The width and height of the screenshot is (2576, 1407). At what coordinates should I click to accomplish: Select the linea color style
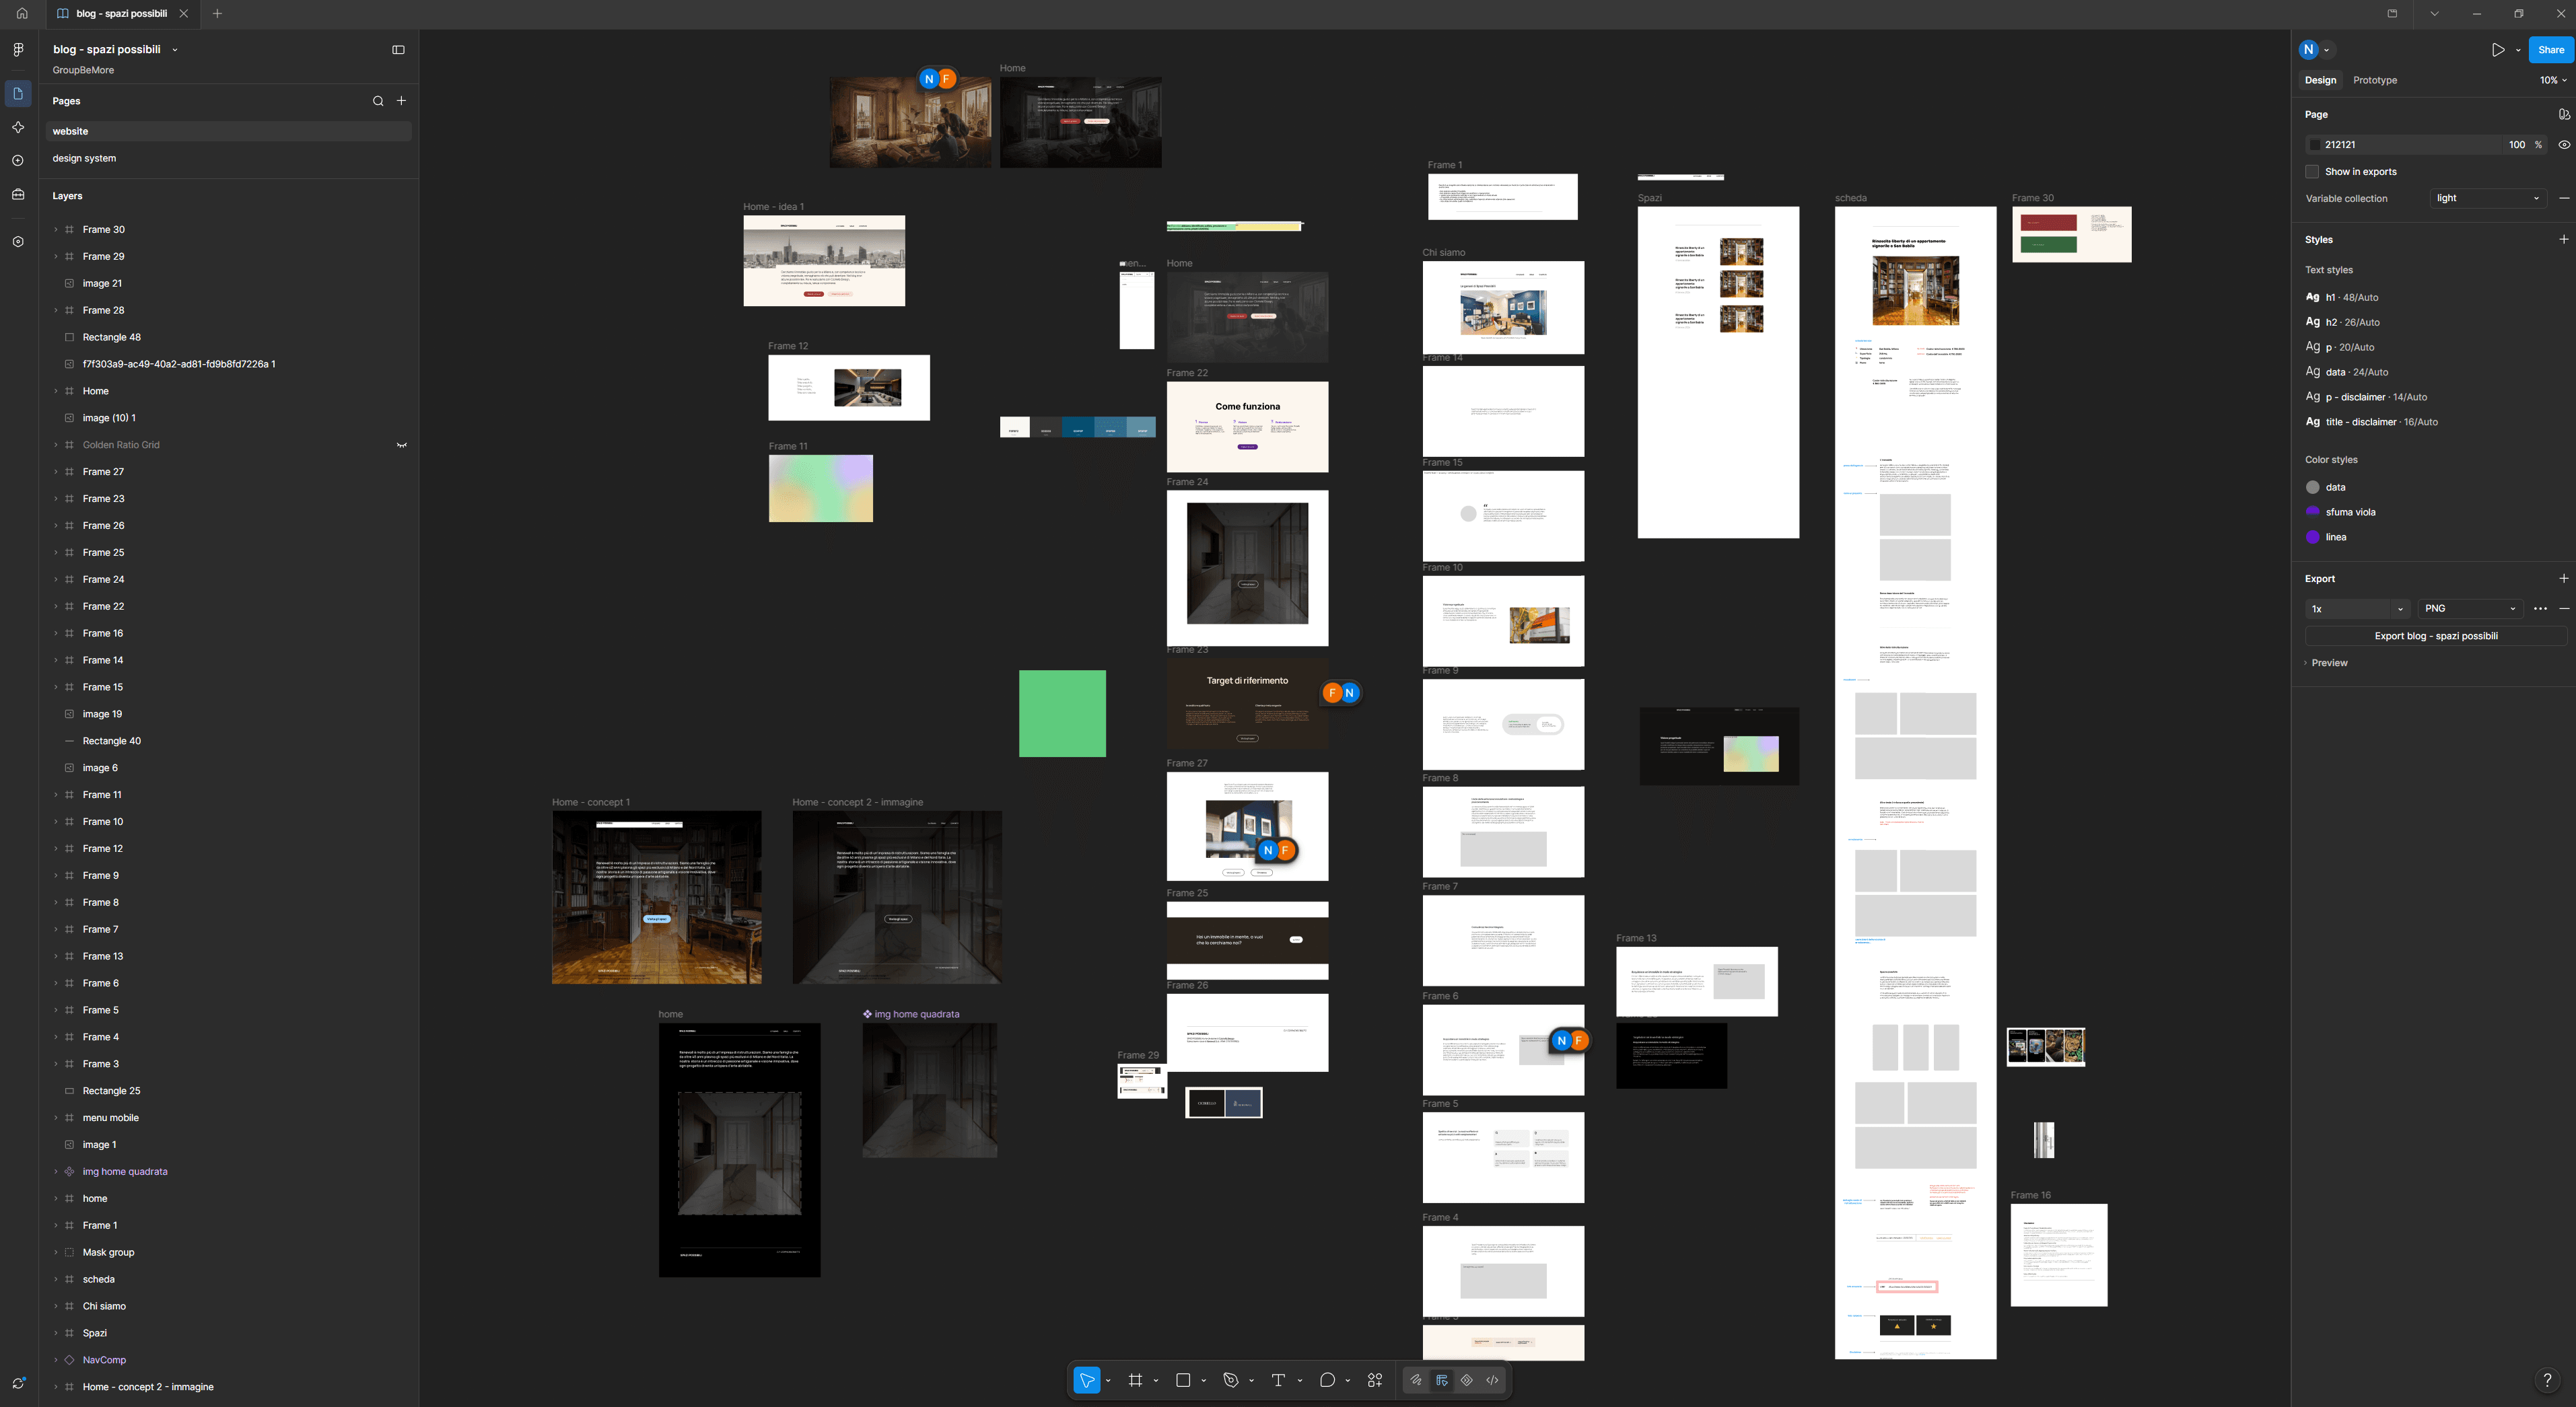point(2325,537)
